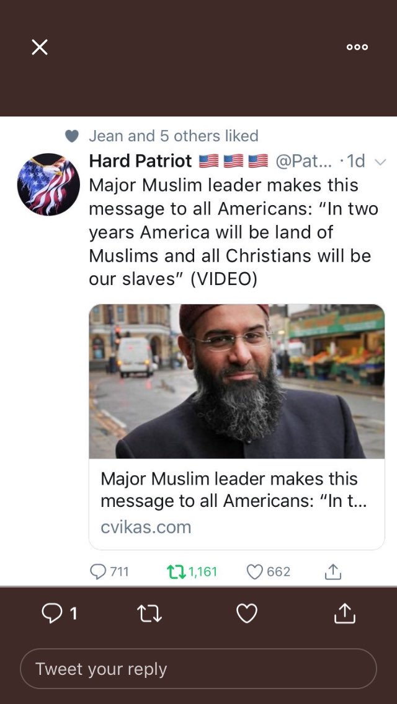Focus the Tweet your reply field

(x=198, y=669)
